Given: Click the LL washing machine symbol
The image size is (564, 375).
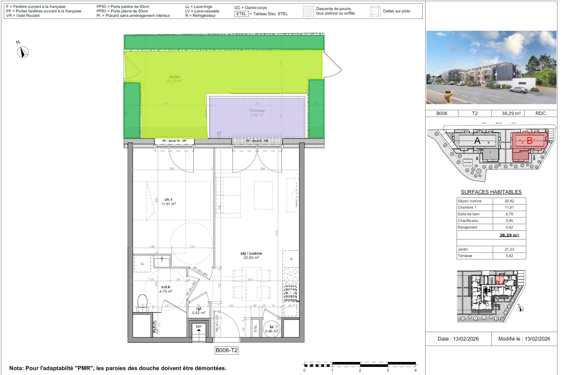Looking at the screenshot, I should pos(142,264).
